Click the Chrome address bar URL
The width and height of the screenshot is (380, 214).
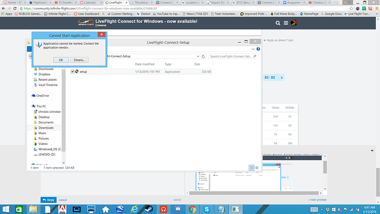pyautogui.click(x=90, y=8)
